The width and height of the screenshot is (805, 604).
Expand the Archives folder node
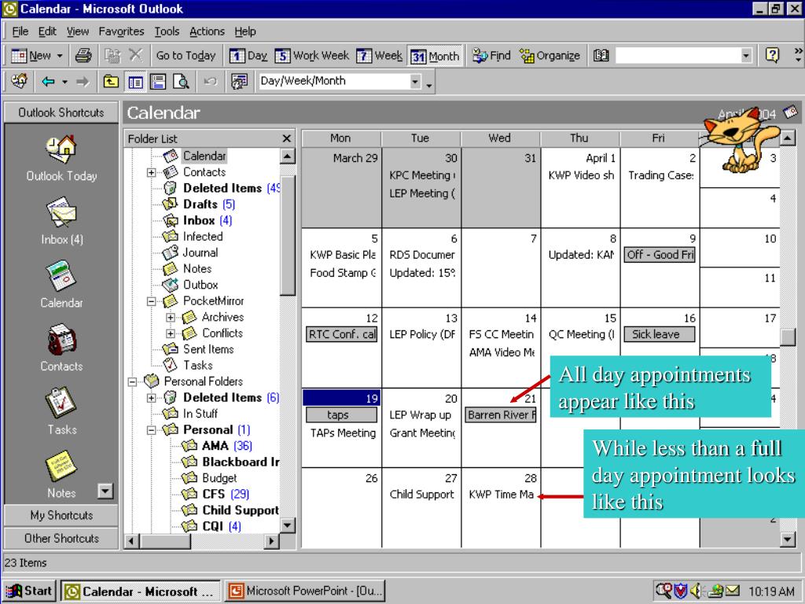click(170, 318)
